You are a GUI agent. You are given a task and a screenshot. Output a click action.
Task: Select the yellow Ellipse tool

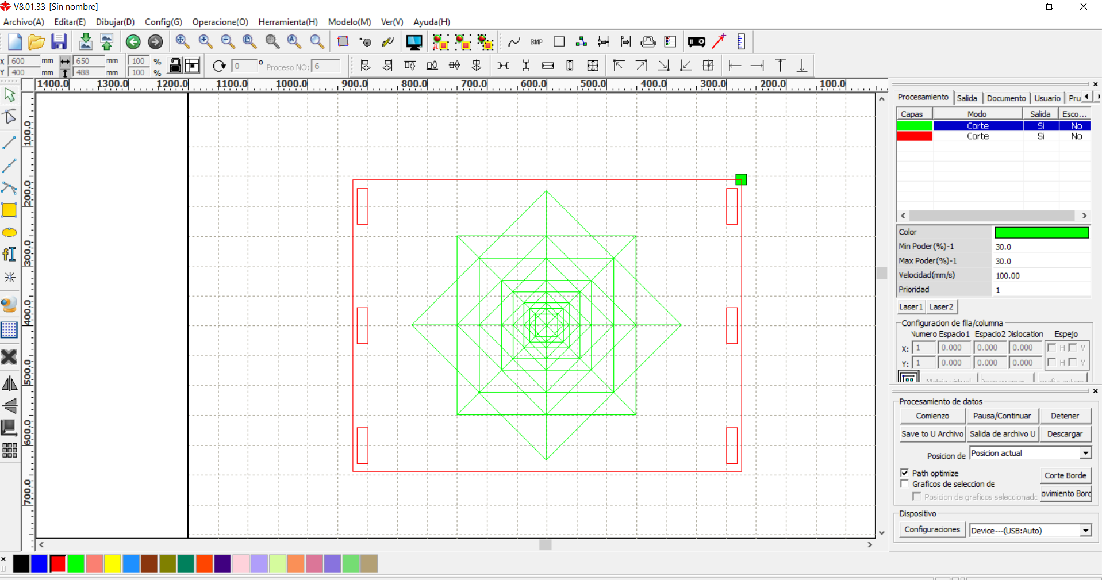click(x=9, y=232)
